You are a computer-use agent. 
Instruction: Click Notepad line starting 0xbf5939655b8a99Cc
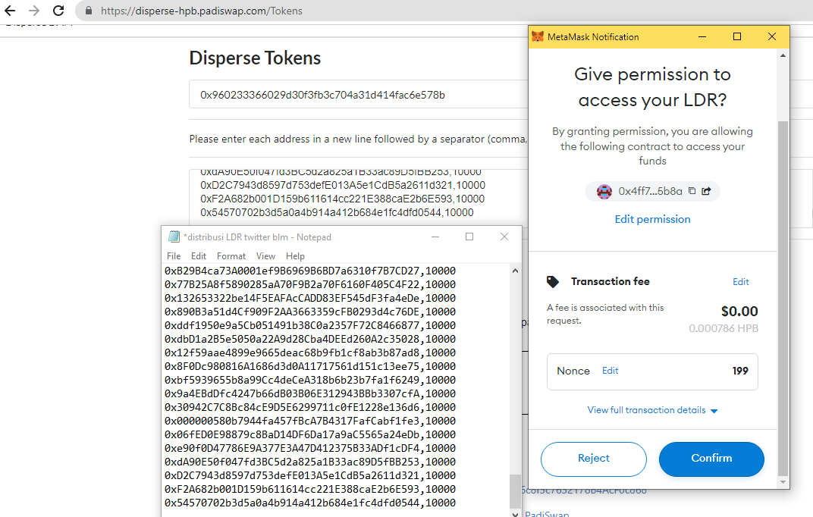310,381
